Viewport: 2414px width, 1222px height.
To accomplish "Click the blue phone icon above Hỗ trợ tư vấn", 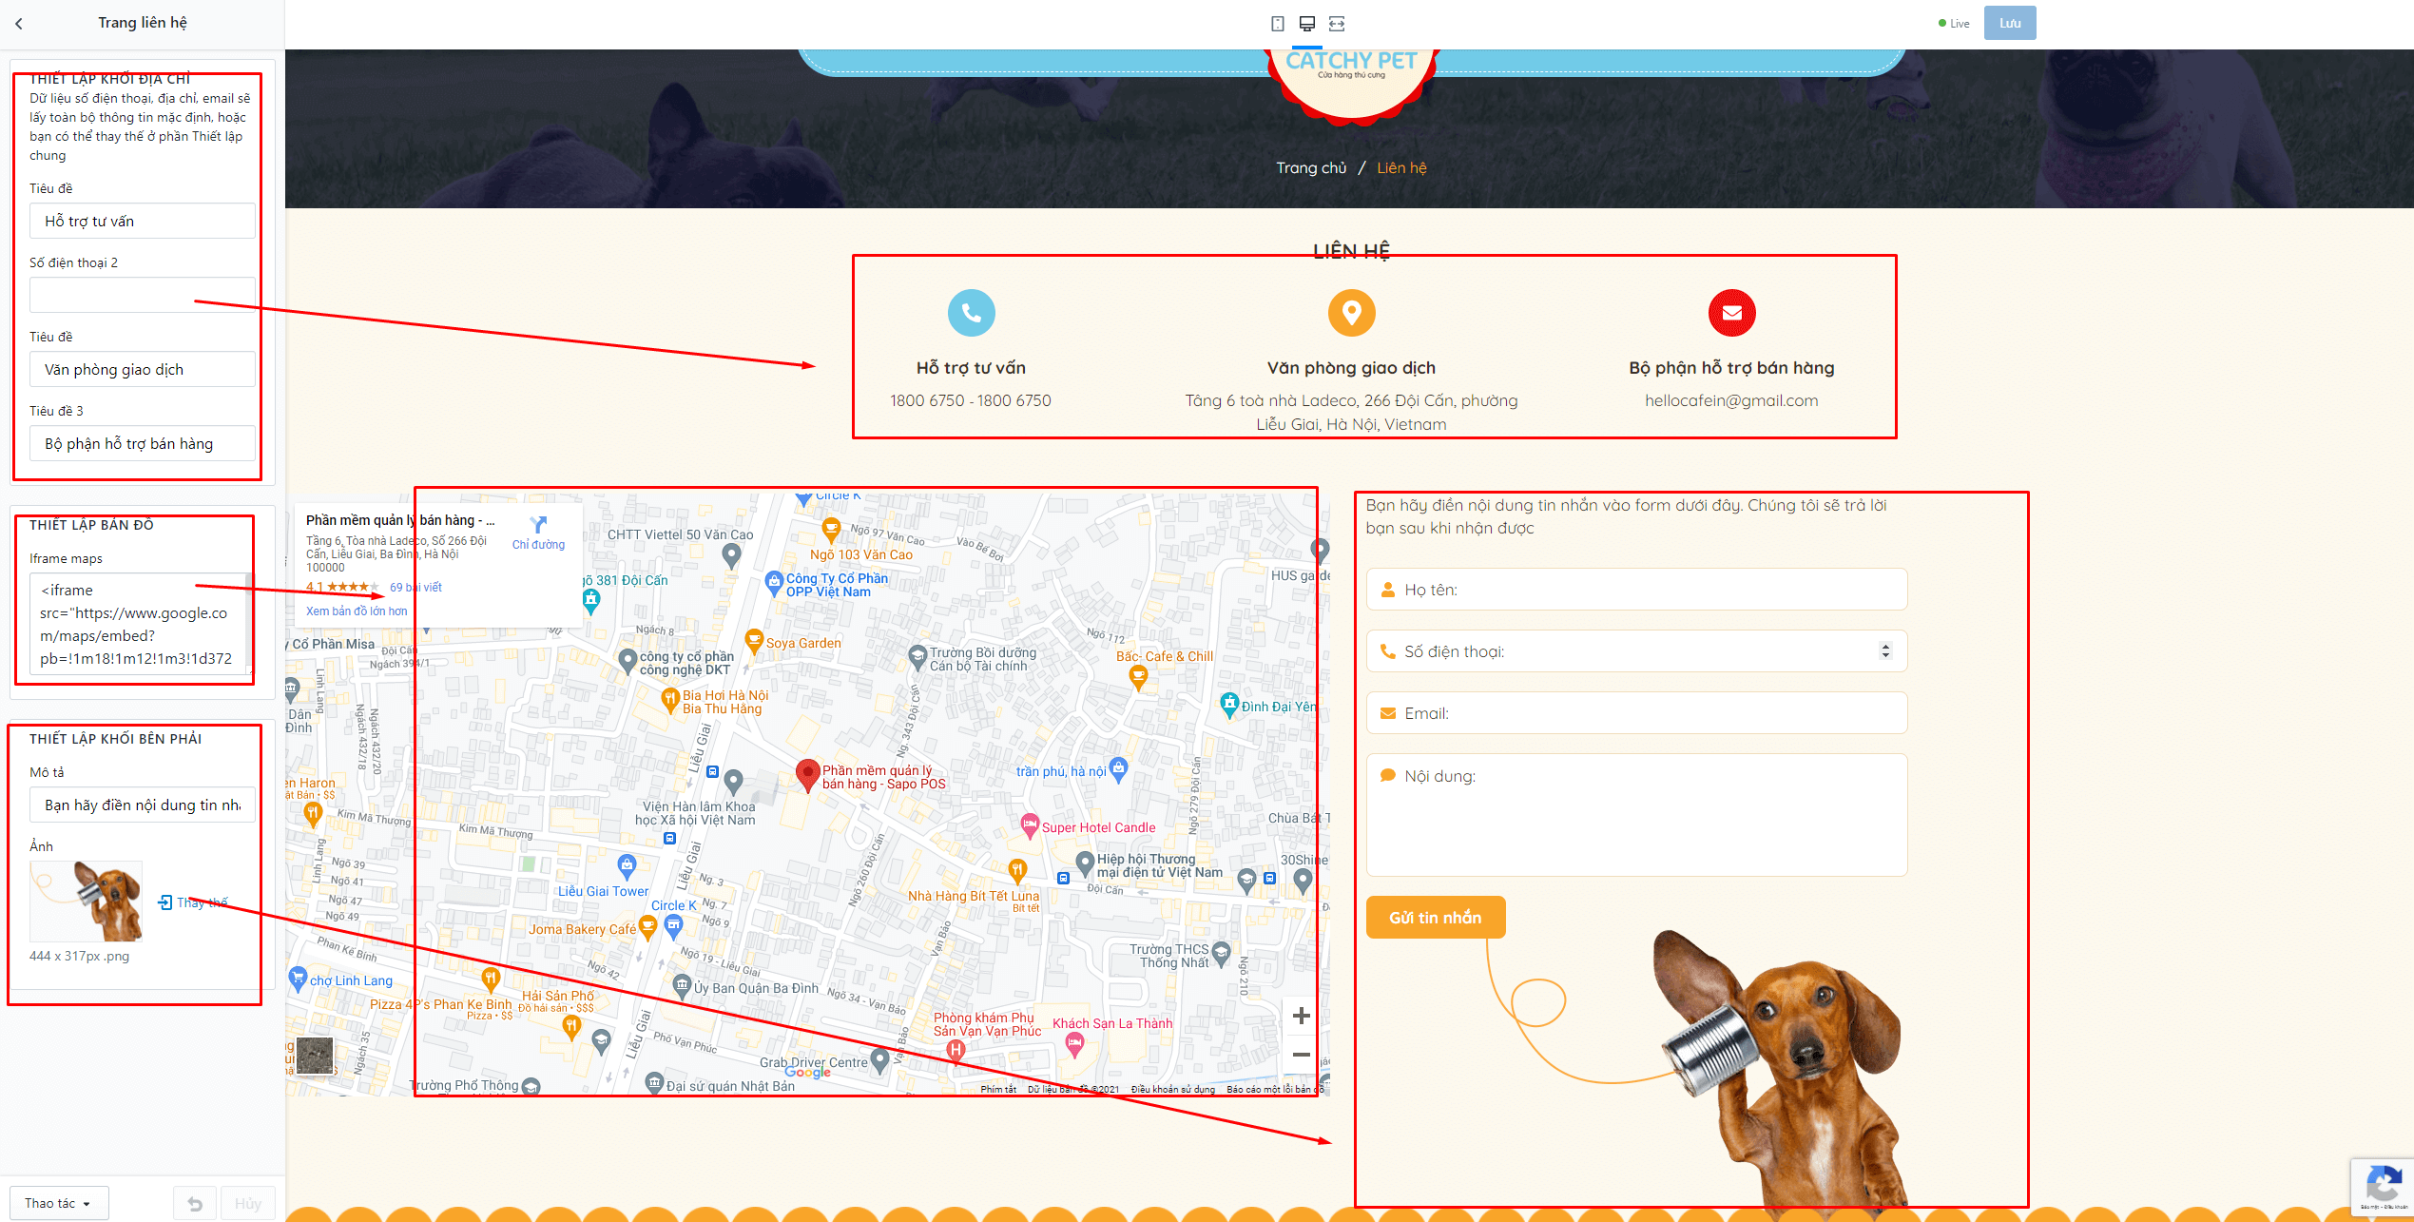I will (971, 313).
